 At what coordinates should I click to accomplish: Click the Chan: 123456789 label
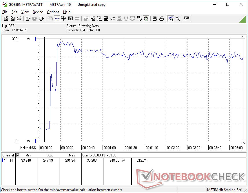tap(14, 30)
